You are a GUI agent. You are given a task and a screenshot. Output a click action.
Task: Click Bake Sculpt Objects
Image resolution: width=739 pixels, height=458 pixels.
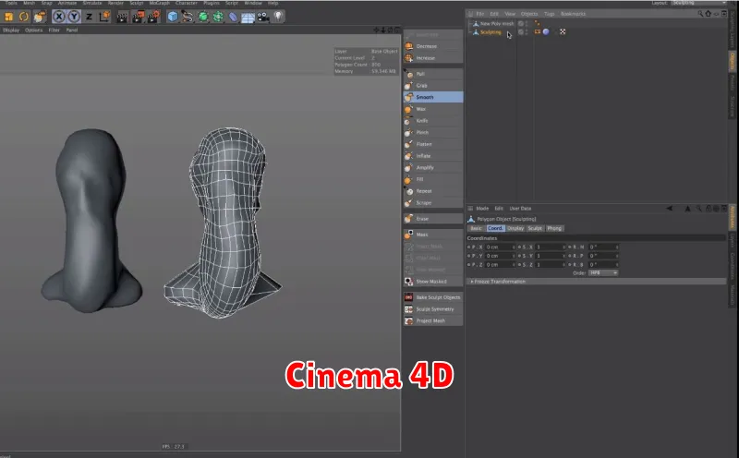point(432,297)
